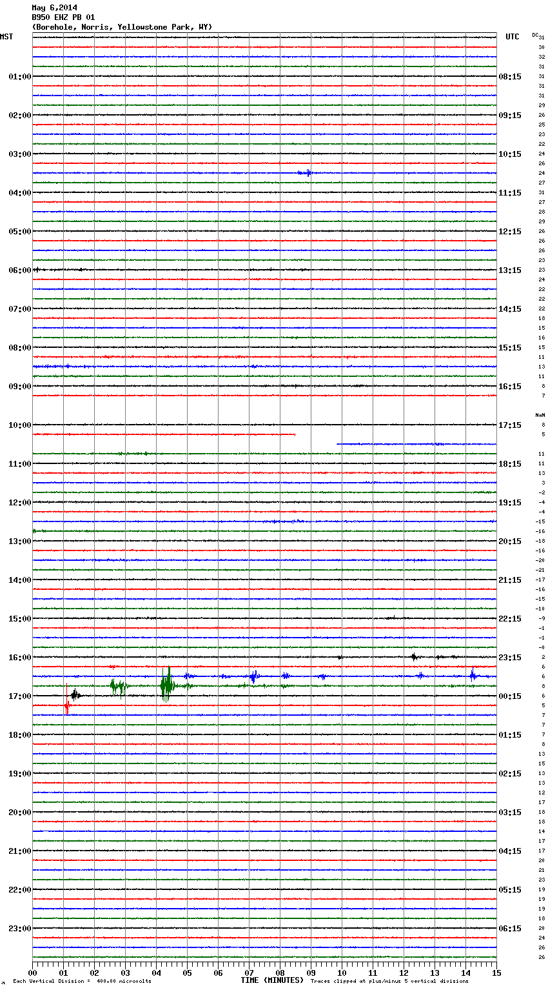The width and height of the screenshot is (548, 990).
Task: Click the black event on the 17:00 trace
Action: [75, 695]
